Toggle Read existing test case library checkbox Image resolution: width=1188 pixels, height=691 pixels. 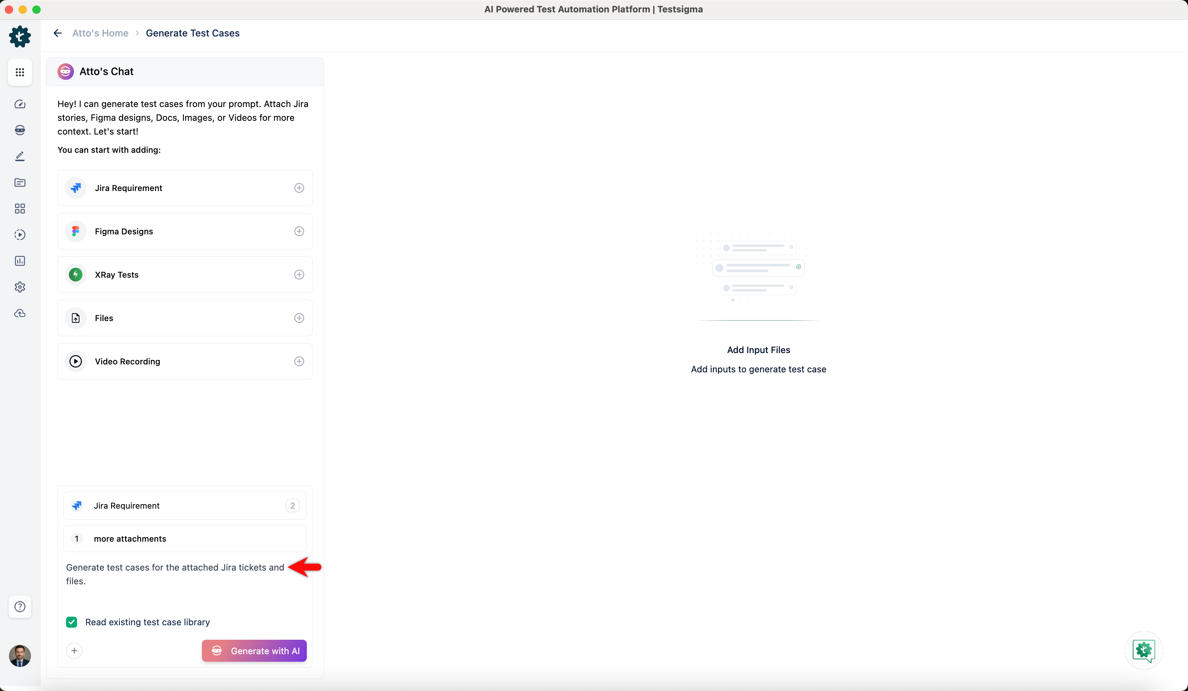coord(72,622)
